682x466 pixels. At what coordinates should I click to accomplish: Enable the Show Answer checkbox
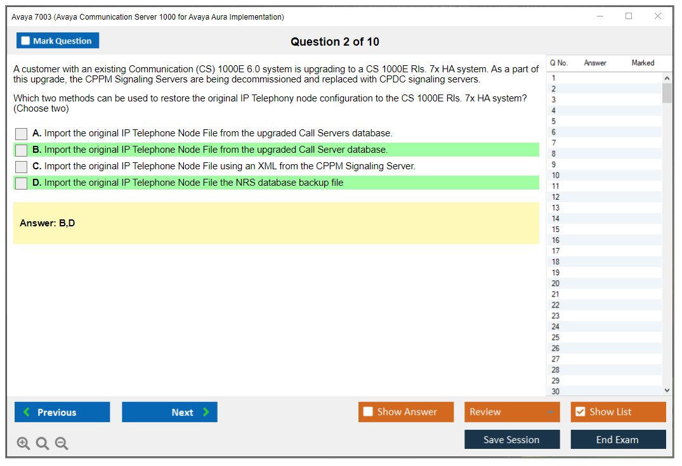pos(368,412)
